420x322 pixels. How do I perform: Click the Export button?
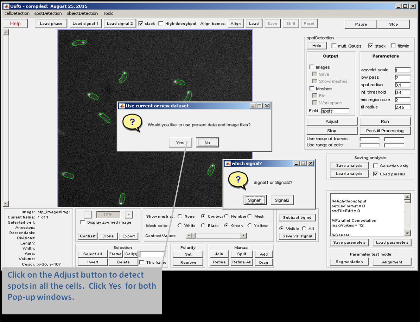coord(129,236)
